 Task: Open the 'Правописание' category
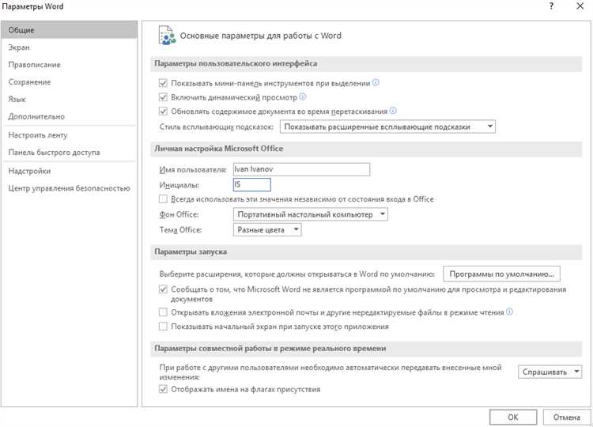click(x=69, y=65)
